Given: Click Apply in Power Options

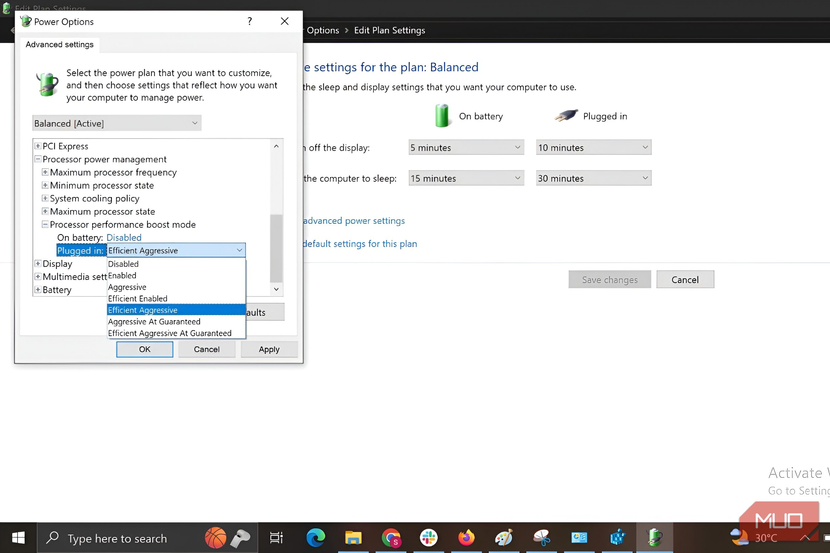Looking at the screenshot, I should click(x=269, y=349).
